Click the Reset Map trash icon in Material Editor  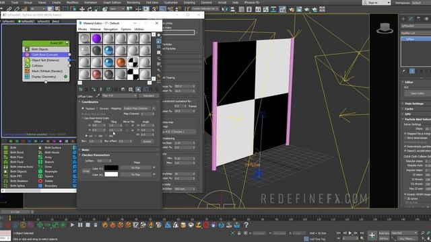(x=100, y=89)
